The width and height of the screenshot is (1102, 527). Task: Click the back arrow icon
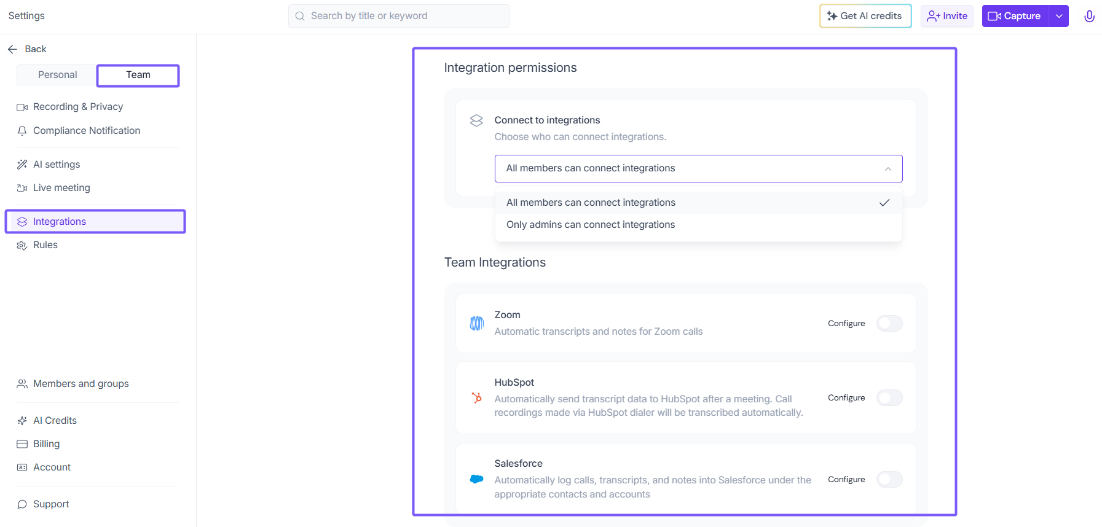coord(12,49)
